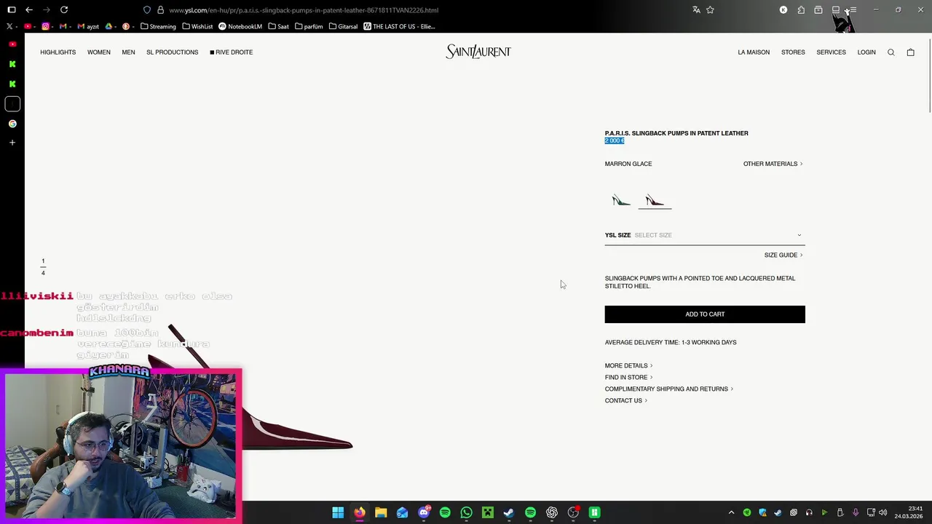Image resolution: width=932 pixels, height=524 pixels.
Task: Open the extensions puzzle icon
Action: click(x=801, y=10)
